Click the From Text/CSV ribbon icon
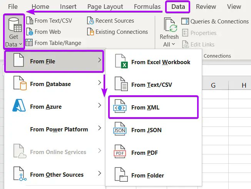Screen dimensions: 251x189 (x=30, y=21)
